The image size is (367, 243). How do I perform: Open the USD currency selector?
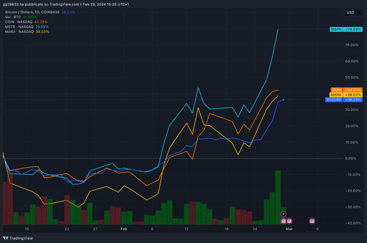pos(350,13)
